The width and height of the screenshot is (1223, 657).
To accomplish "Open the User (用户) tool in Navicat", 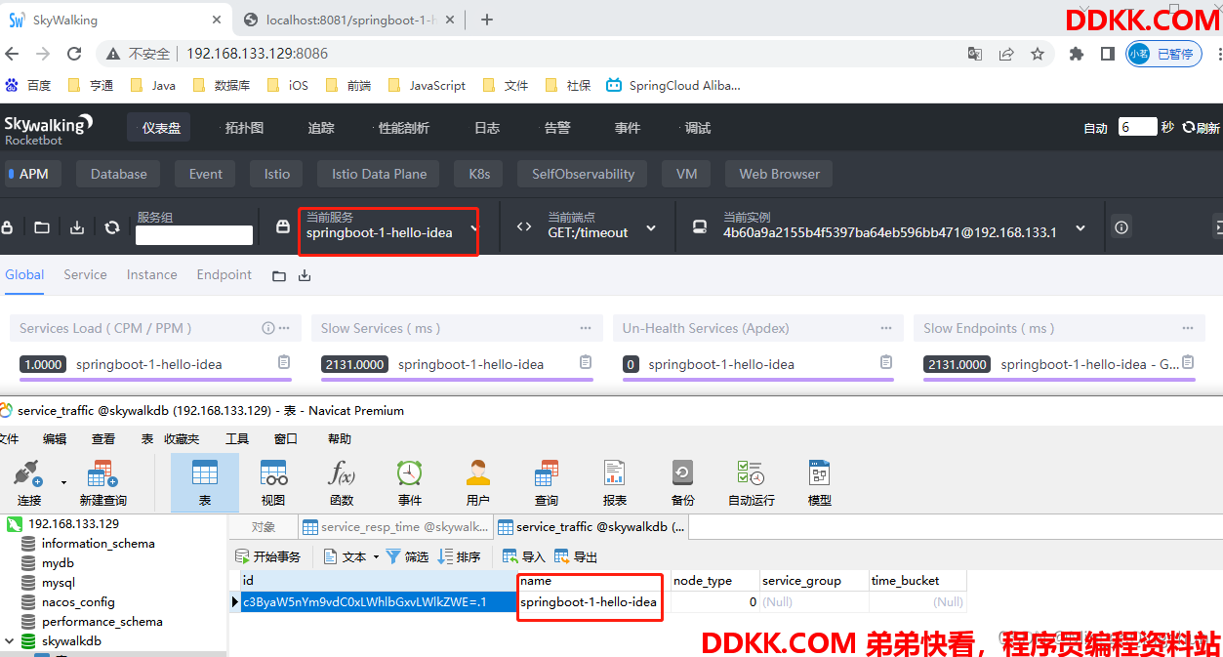I will coord(478,482).
